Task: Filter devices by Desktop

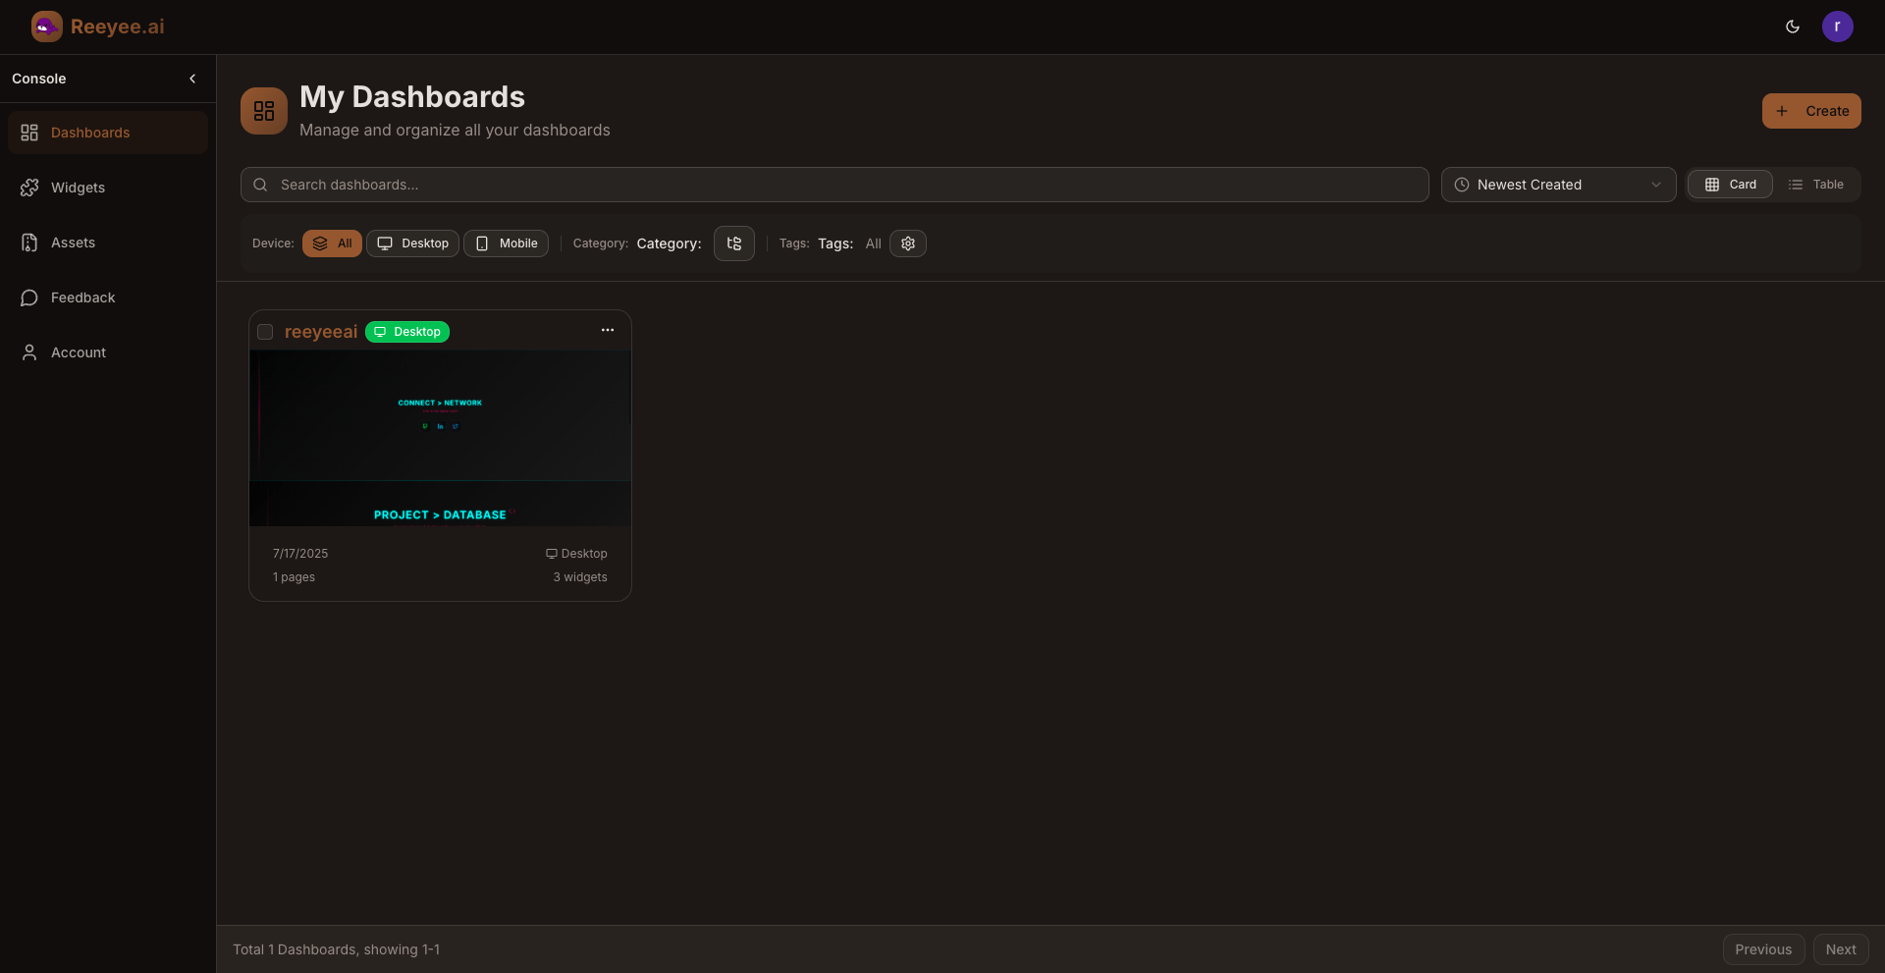Action: 412,243
